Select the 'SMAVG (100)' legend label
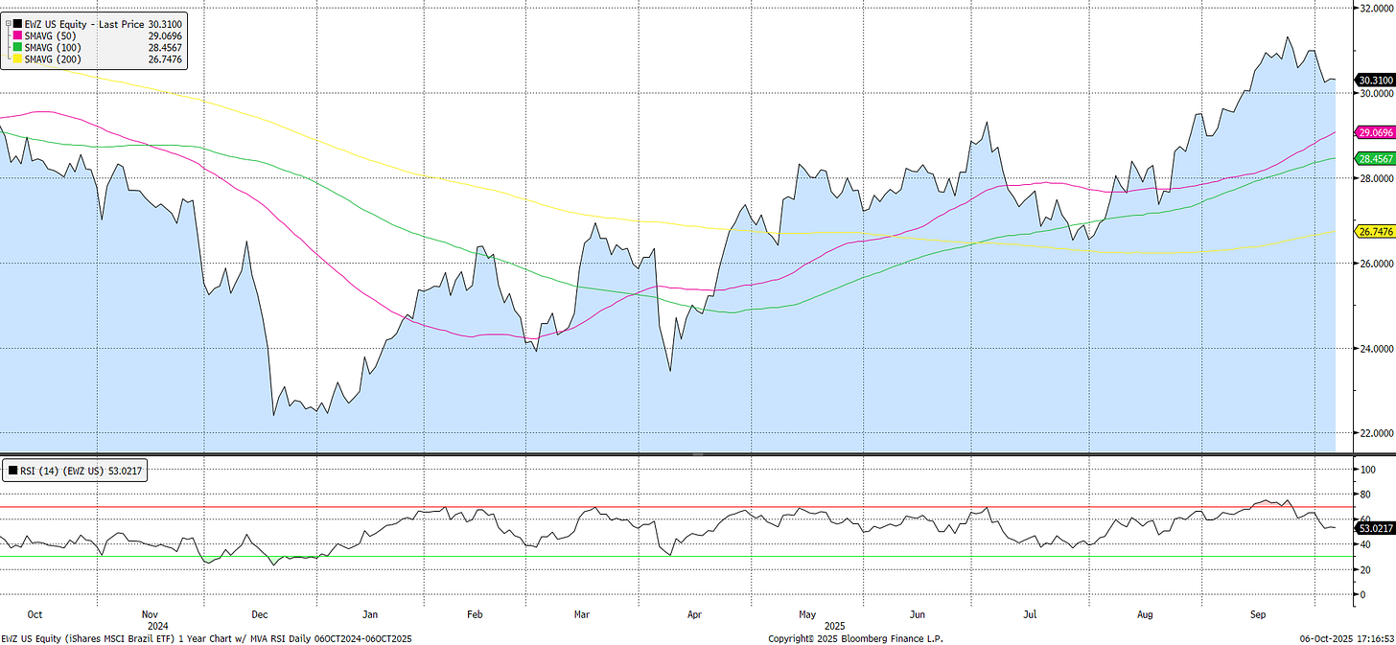Image resolution: width=1396 pixels, height=645 pixels. tap(55, 47)
